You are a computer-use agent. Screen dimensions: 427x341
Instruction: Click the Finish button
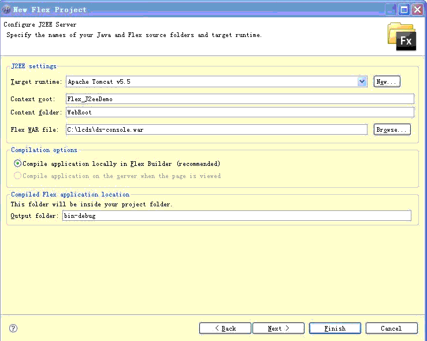tap(335, 328)
